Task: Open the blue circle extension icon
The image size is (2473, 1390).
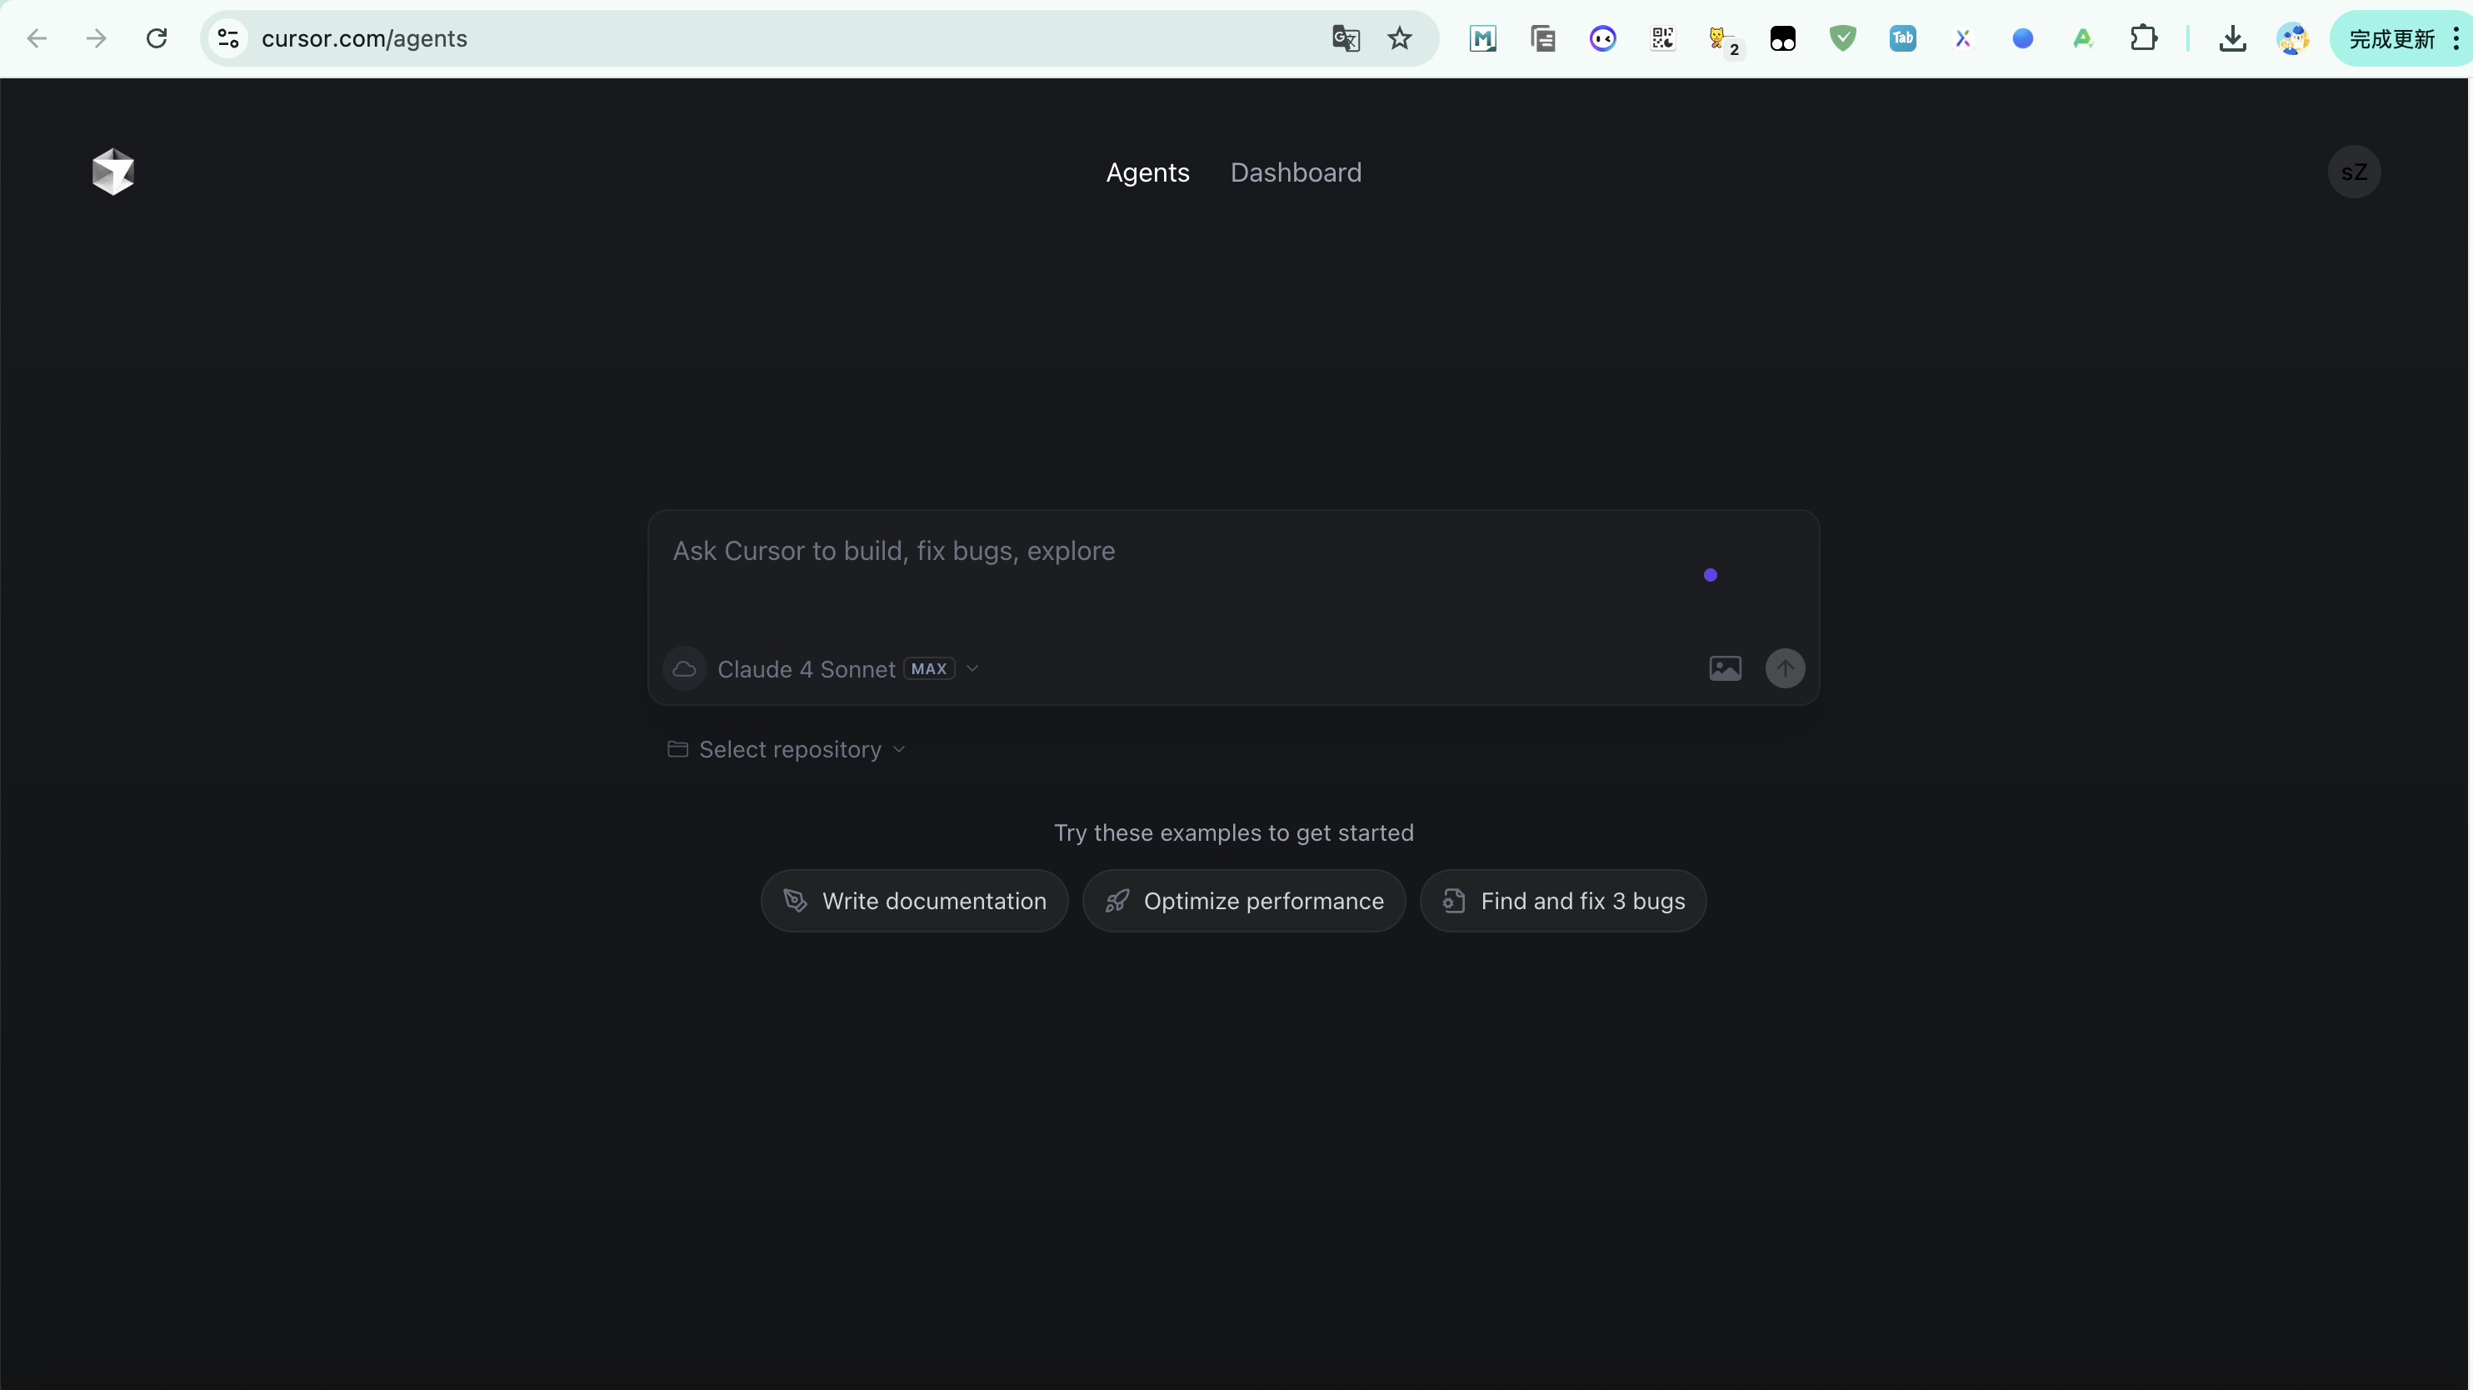Action: pyautogui.click(x=2023, y=38)
